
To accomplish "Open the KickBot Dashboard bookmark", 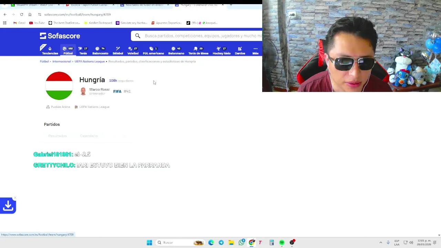I will 98,23.
